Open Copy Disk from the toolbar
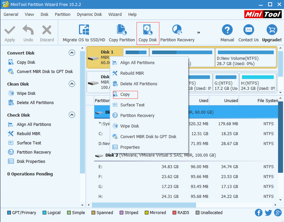The image size is (284, 222). 148,33
